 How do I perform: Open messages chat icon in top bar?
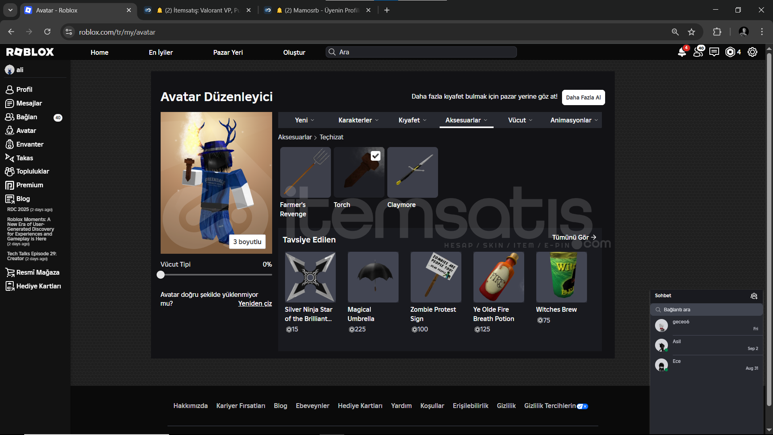714,52
